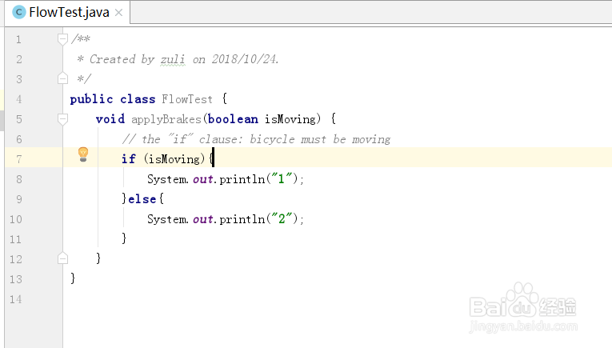Click "zuli" underlined name in comment
The image size is (612, 348).
[173, 59]
